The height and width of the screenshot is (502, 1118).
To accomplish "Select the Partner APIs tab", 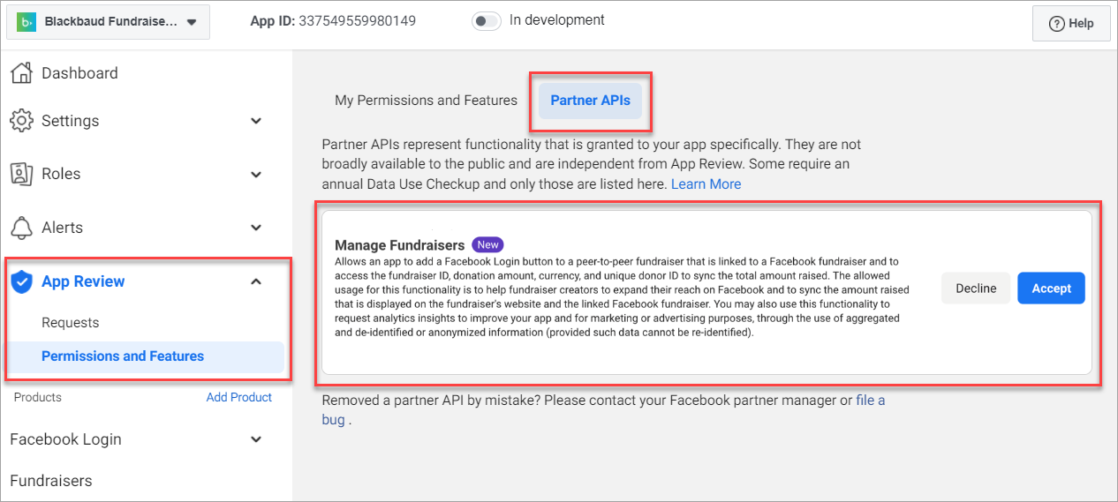I will 591,101.
